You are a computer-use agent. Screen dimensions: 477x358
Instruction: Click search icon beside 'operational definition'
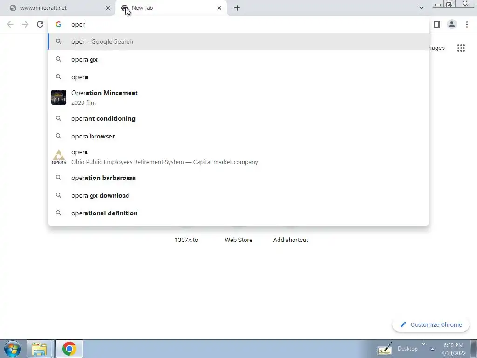coord(59,213)
